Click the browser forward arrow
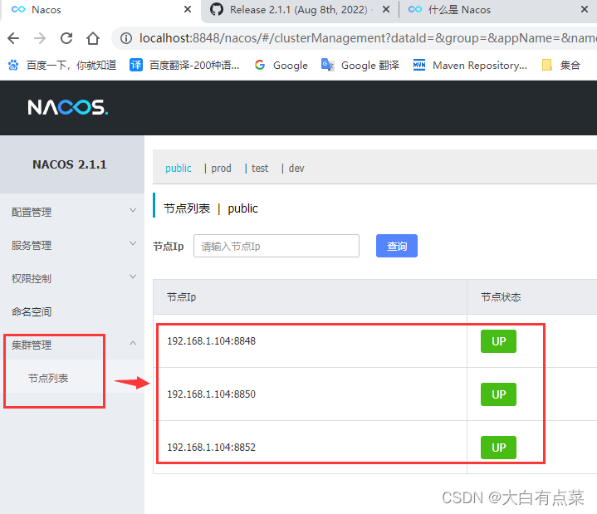Viewport: 597px width, 514px height. coord(40,38)
